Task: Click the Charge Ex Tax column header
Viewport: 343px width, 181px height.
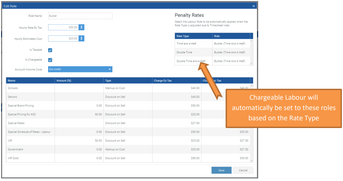Action: tap(176, 81)
